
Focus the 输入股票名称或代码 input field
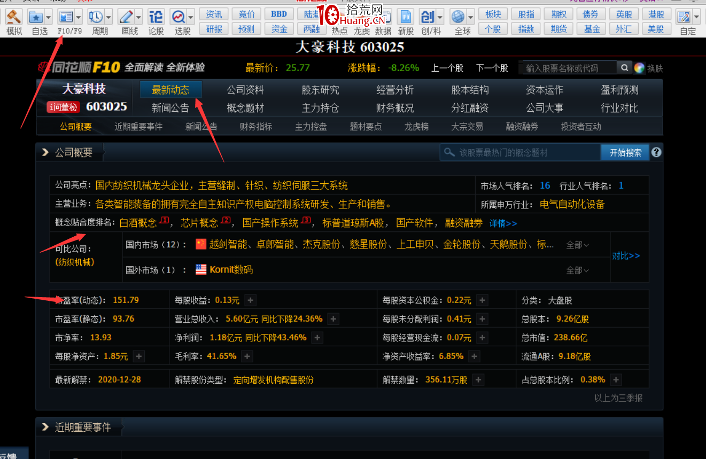[568, 68]
